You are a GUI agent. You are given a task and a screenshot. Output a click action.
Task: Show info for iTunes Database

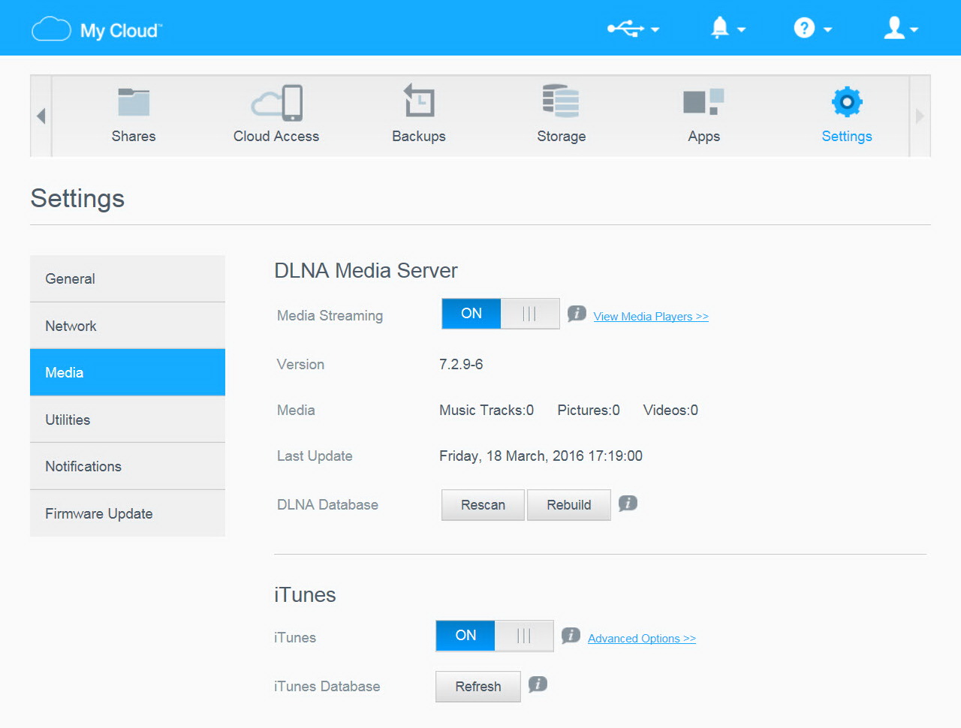tap(538, 684)
